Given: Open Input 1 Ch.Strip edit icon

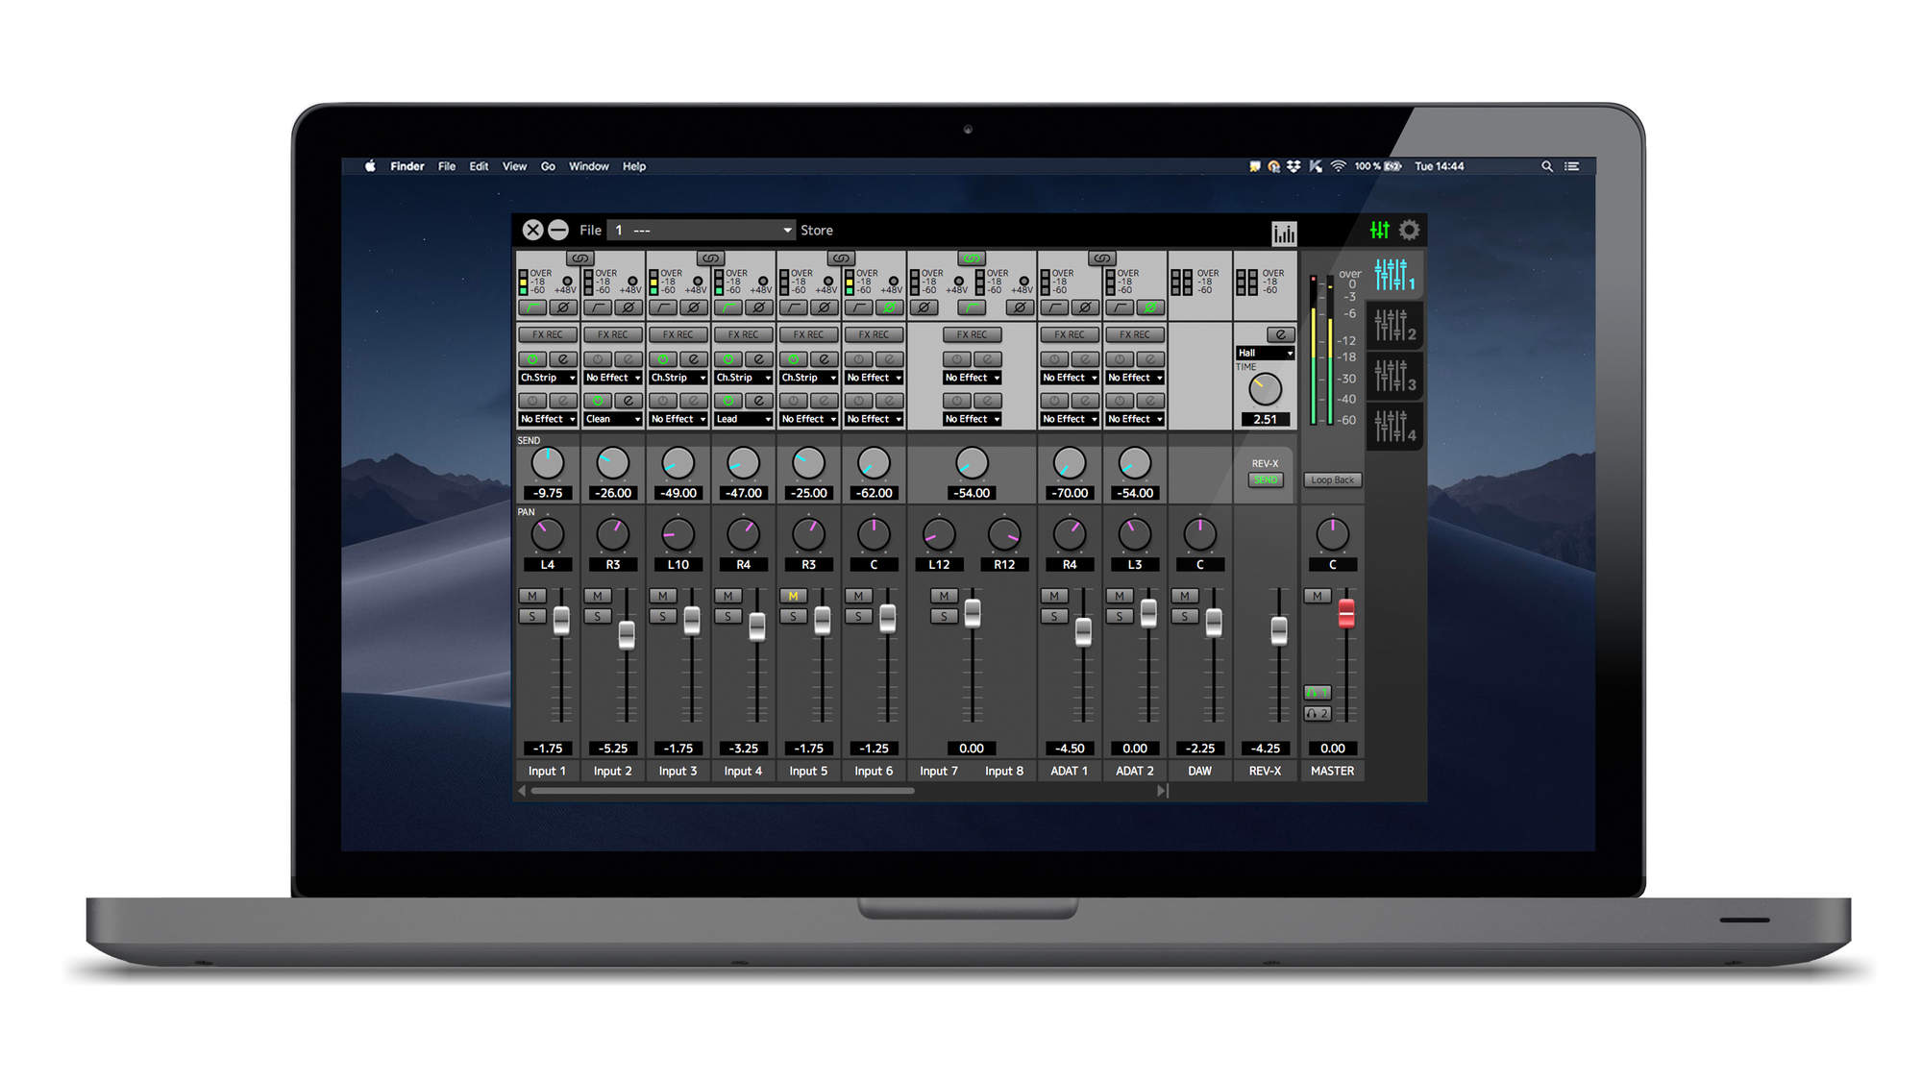Looking at the screenshot, I should [563, 359].
